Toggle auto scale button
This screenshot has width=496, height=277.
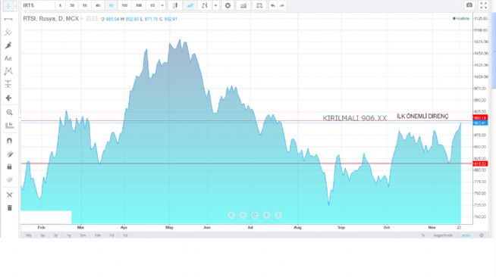pos(466,235)
